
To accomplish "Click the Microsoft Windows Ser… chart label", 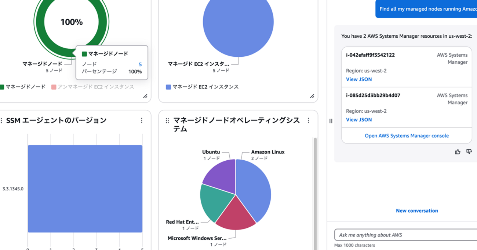I will (x=197, y=238).
